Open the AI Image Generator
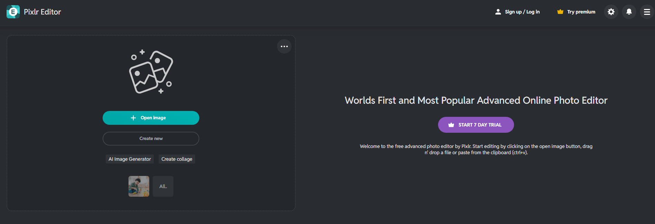This screenshot has height=224, width=655. (130, 159)
